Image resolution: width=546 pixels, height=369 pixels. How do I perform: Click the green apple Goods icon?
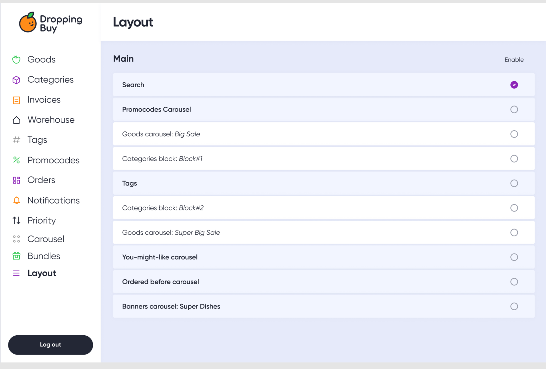click(16, 59)
